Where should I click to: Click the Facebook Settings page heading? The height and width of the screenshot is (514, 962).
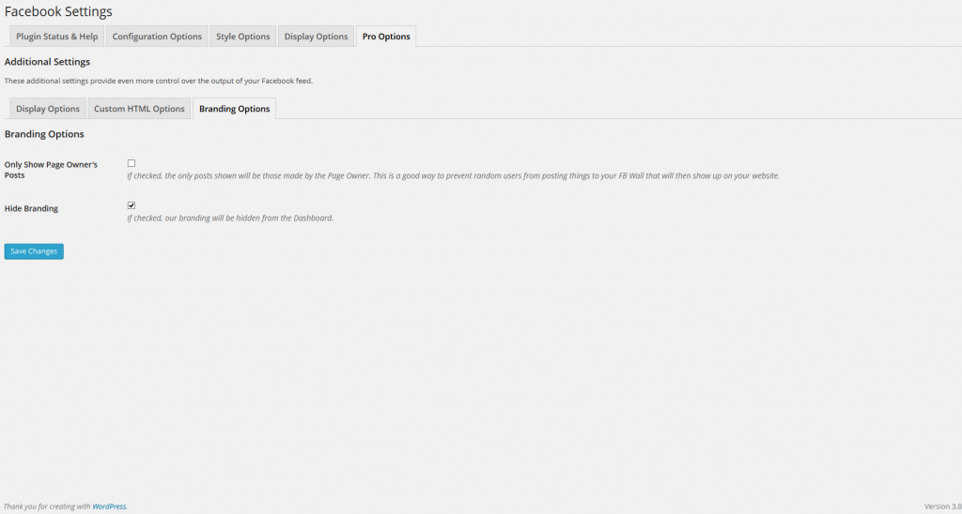(x=58, y=12)
